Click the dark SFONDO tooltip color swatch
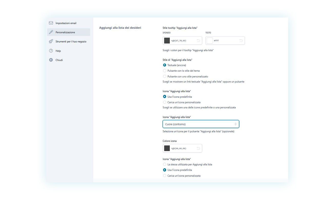 pyautogui.click(x=167, y=40)
